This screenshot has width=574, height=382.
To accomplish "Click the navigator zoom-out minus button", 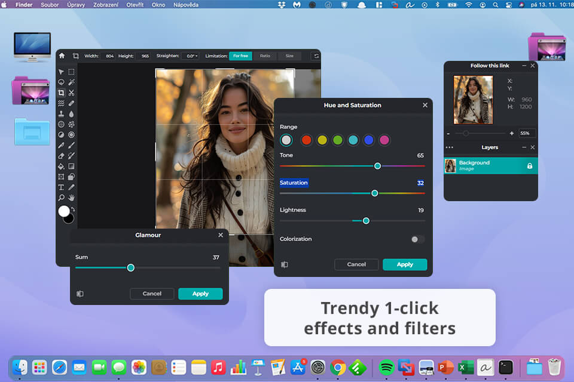I will click(448, 134).
